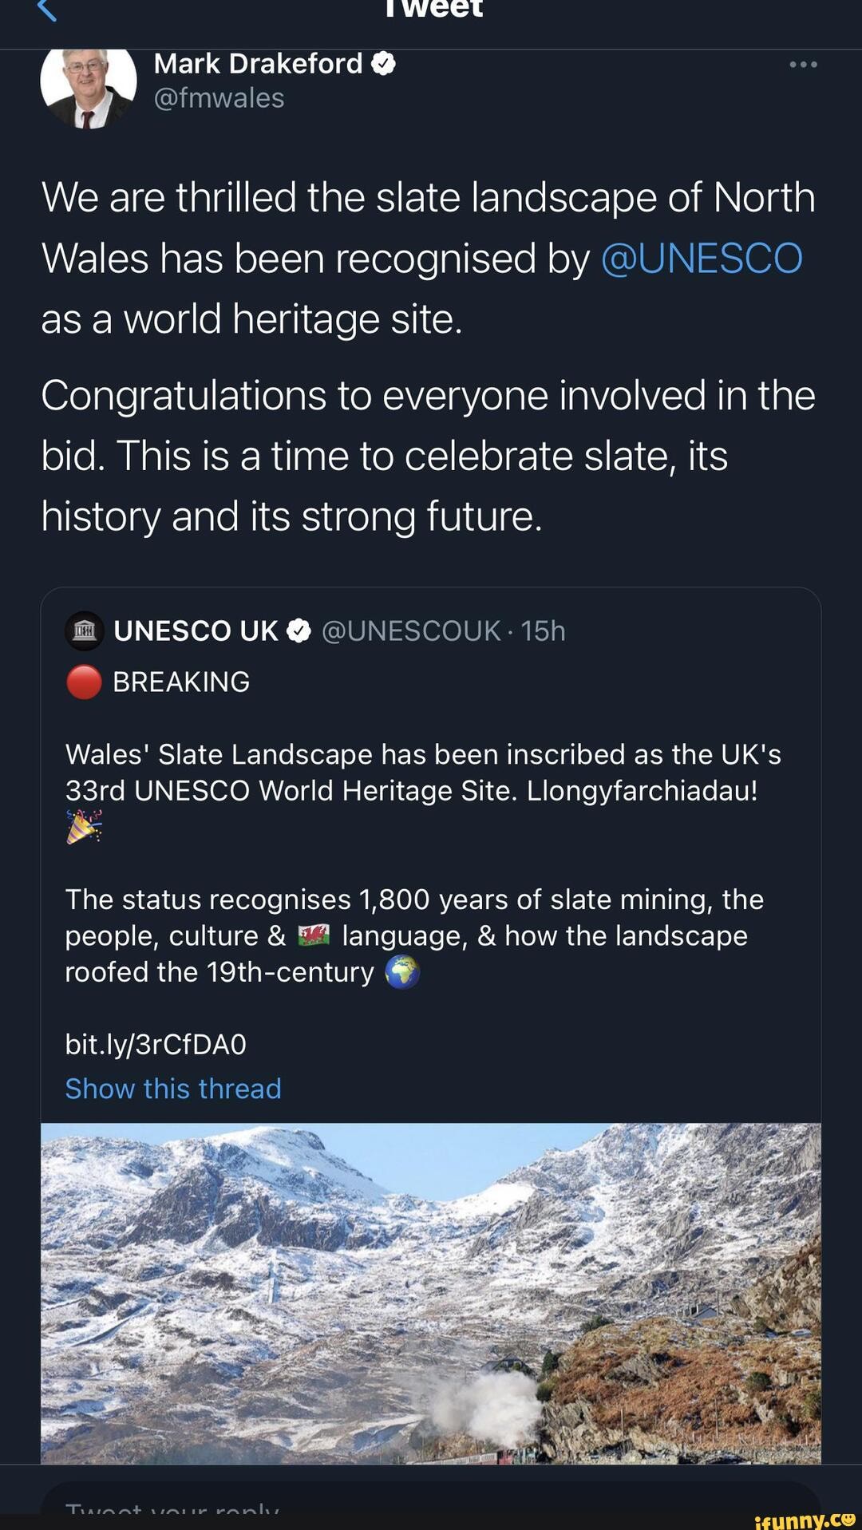Tap the red BREAKING circle emoji
This screenshot has height=1530, width=862.
84,682
